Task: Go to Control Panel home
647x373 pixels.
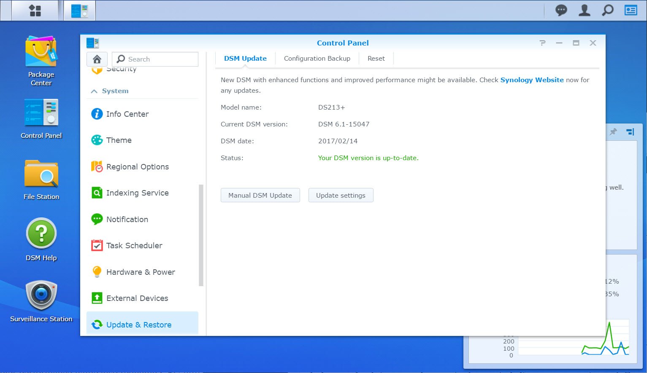Action: 97,59
